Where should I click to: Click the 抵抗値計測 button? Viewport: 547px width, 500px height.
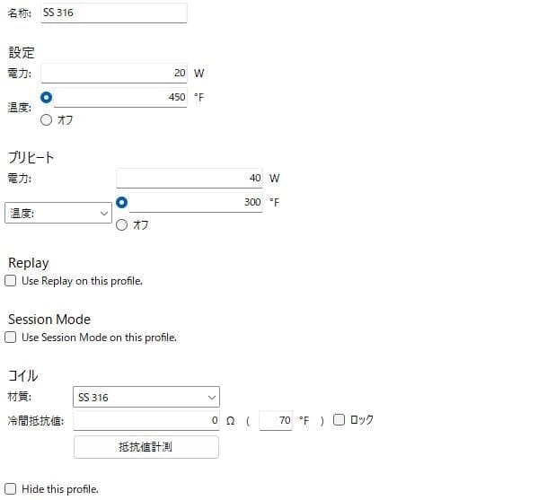point(146,447)
